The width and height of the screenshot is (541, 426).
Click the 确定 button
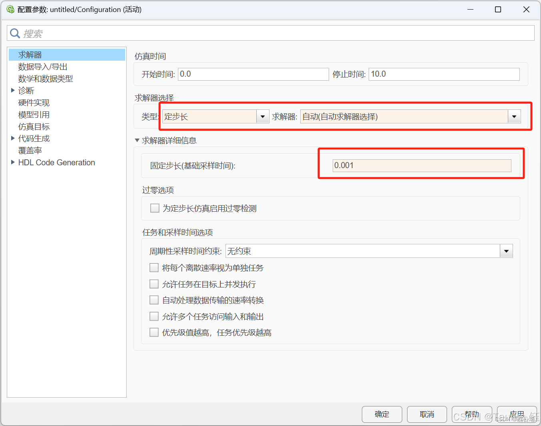tap(381, 414)
